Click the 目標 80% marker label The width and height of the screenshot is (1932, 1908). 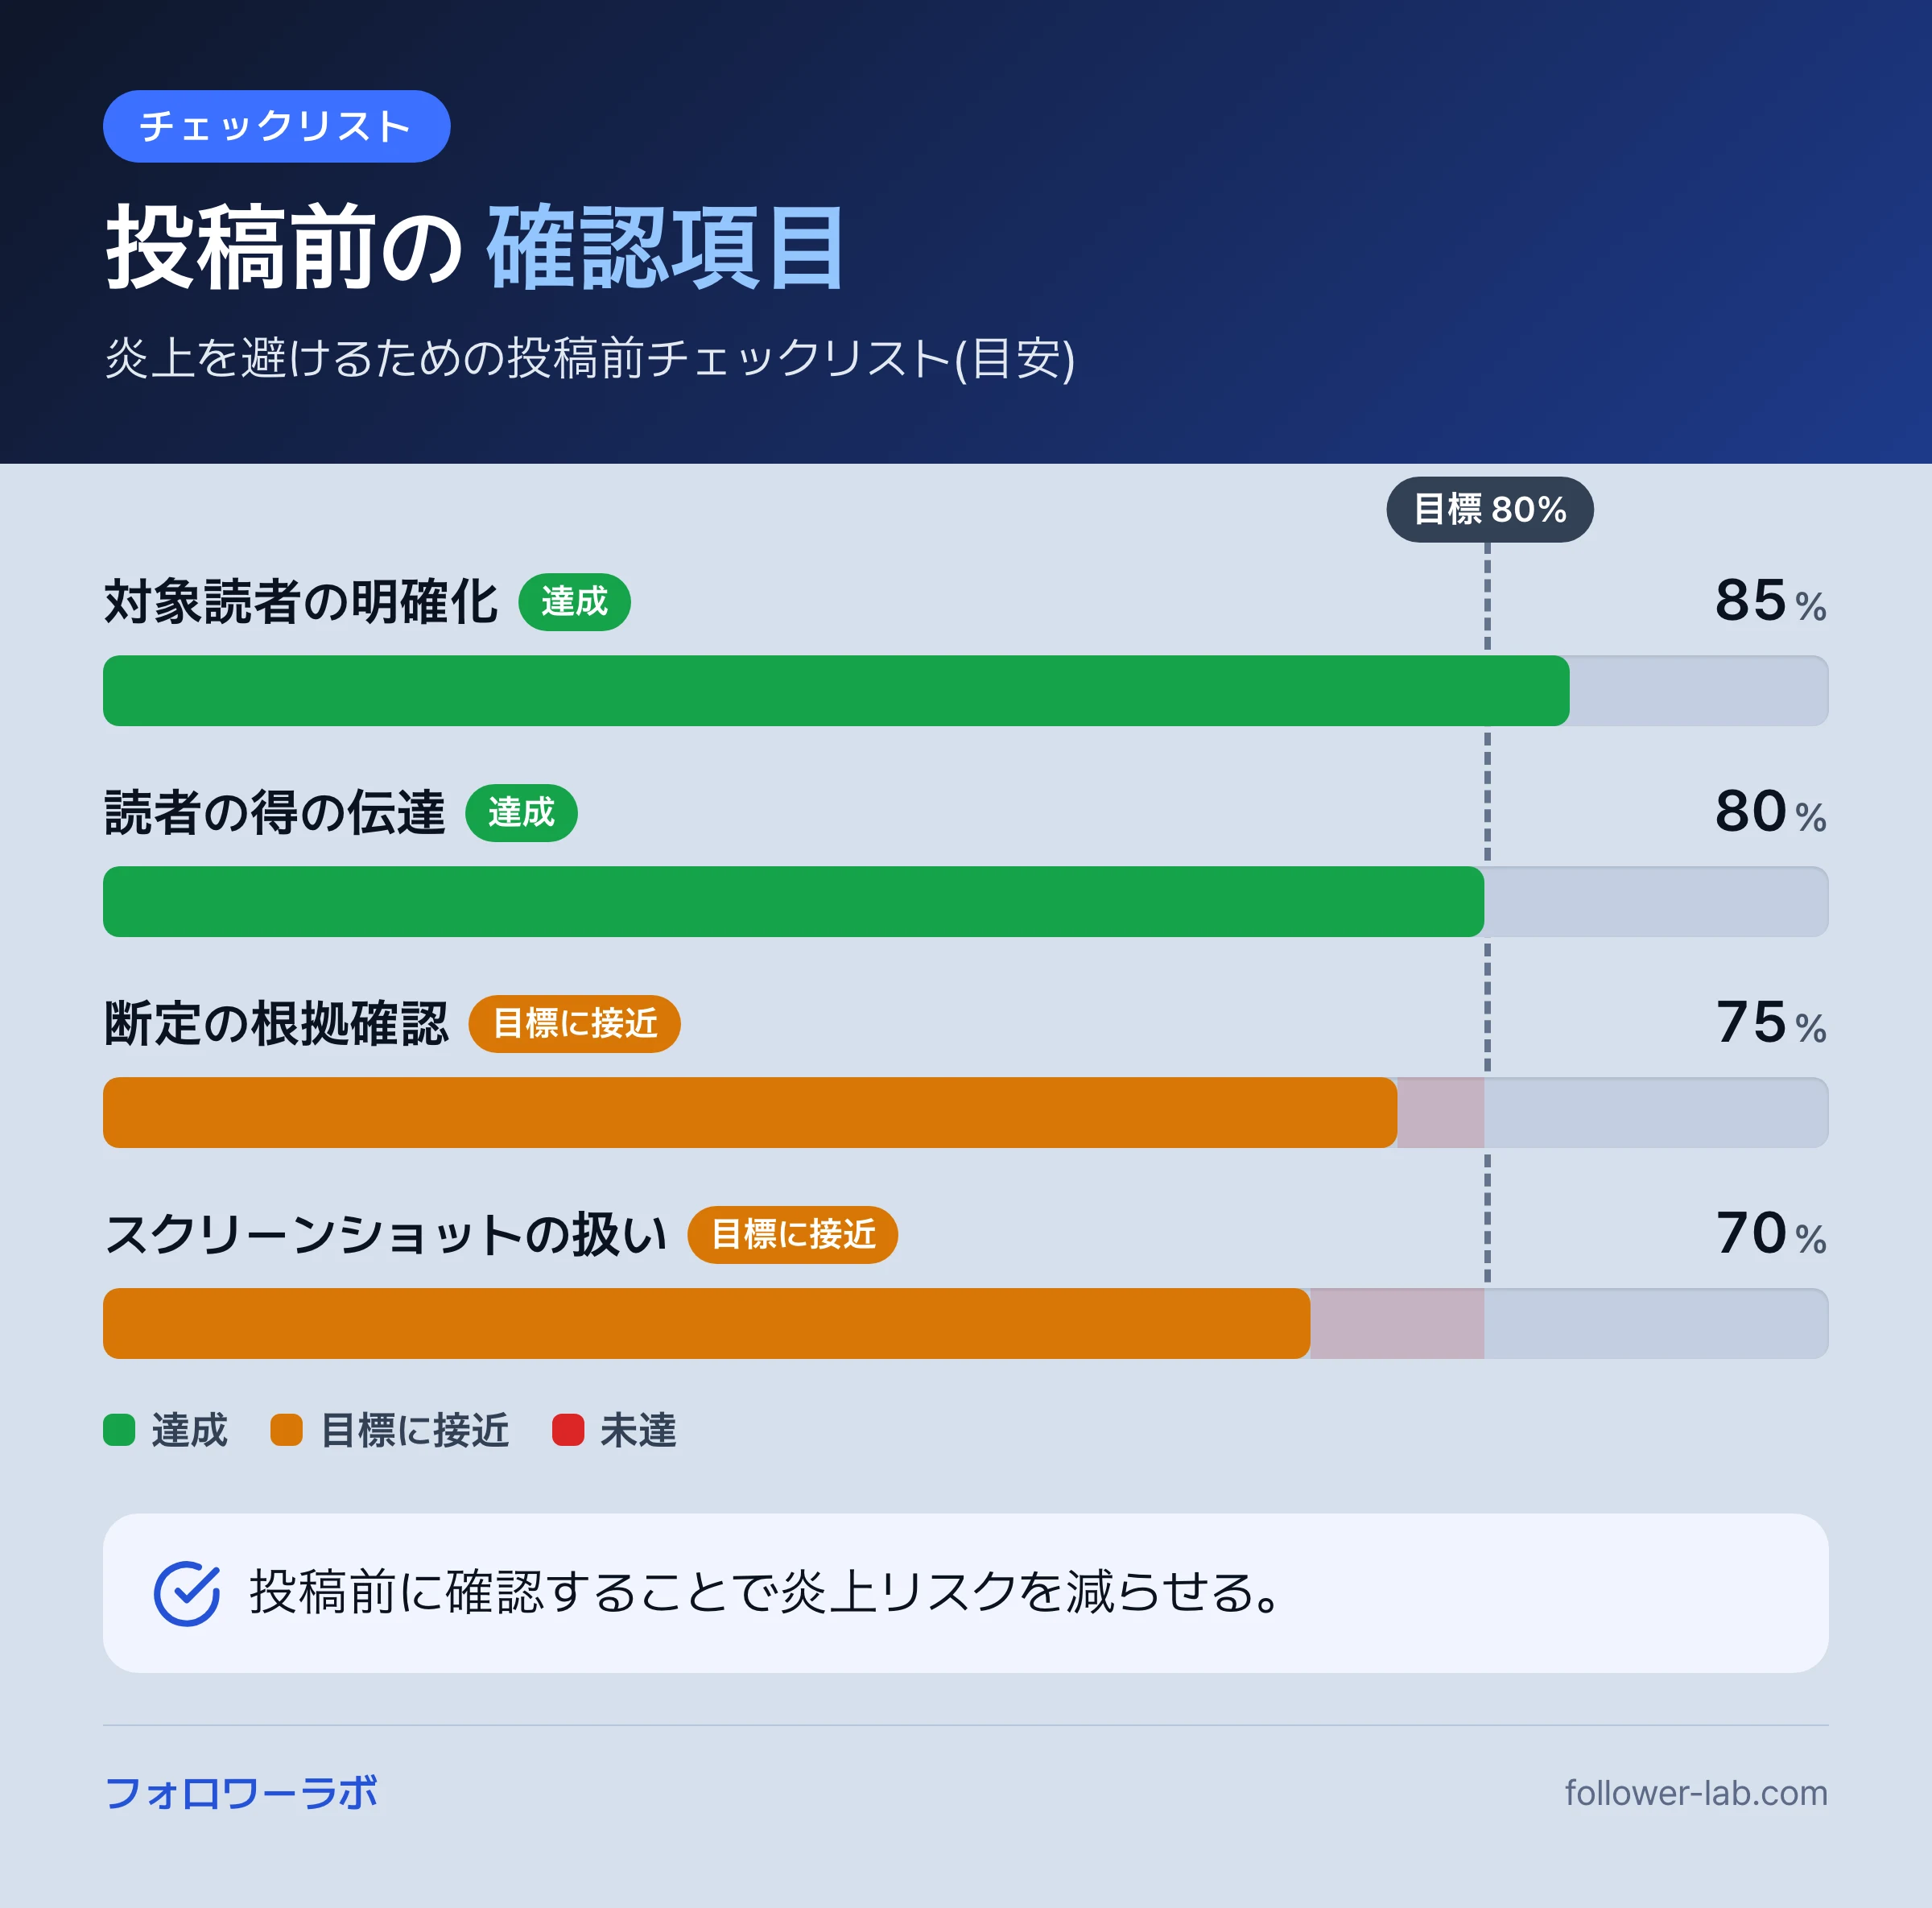1489,510
